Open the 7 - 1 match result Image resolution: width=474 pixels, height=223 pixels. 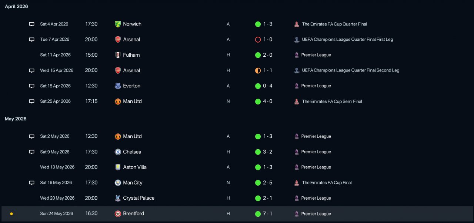268,214
